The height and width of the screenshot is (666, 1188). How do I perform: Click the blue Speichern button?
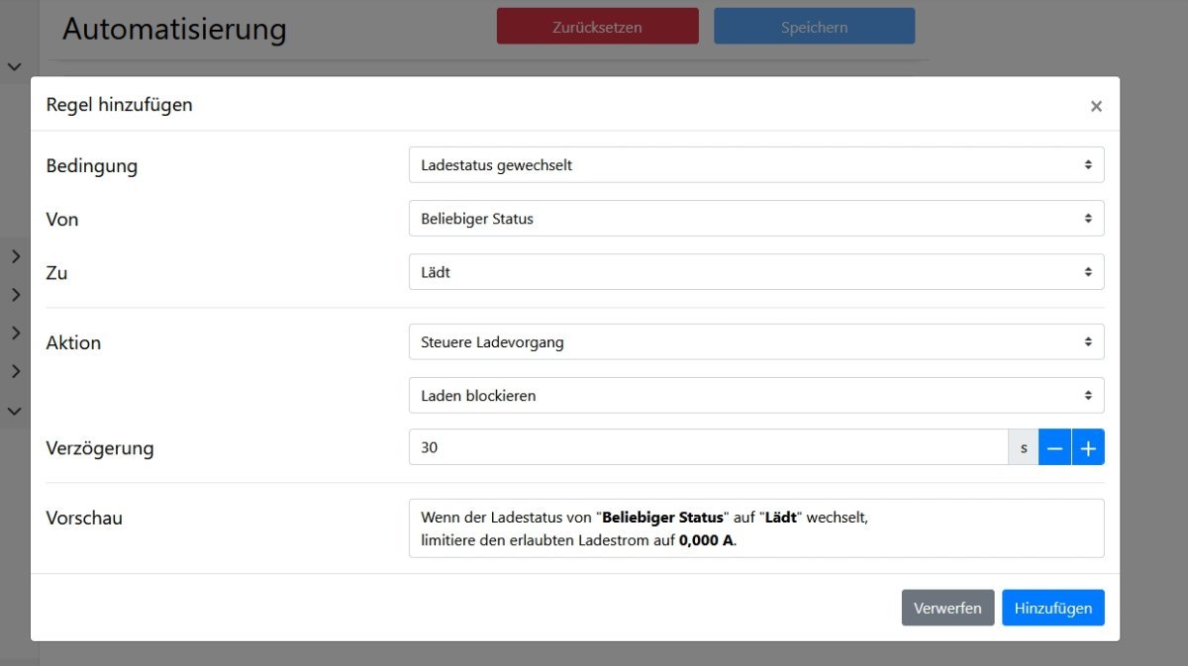coord(814,27)
